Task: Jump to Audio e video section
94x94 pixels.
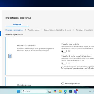Action: 34,30
